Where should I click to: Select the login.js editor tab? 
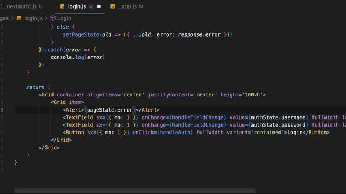(x=79, y=6)
